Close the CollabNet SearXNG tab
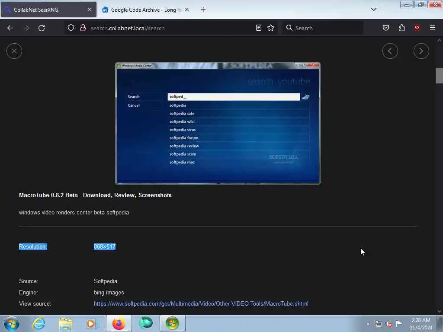The image size is (443, 332). tap(89, 10)
